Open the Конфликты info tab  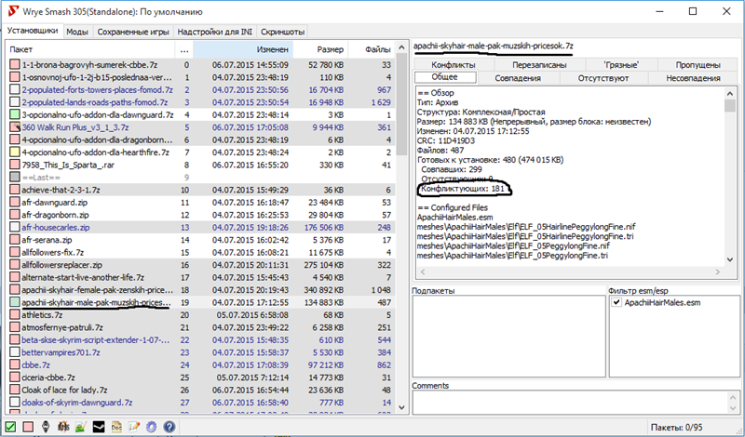point(454,64)
